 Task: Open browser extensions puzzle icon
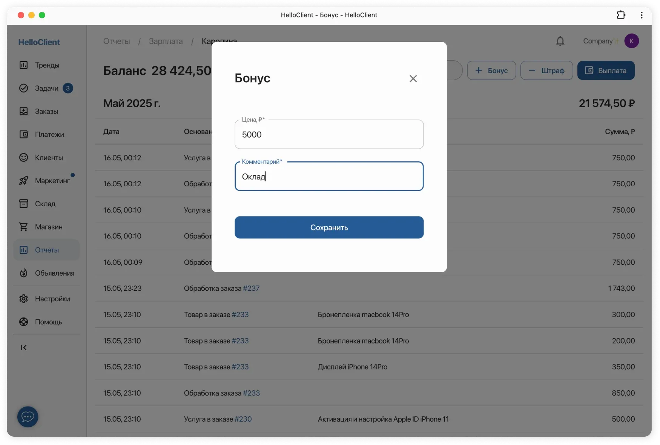pyautogui.click(x=621, y=15)
